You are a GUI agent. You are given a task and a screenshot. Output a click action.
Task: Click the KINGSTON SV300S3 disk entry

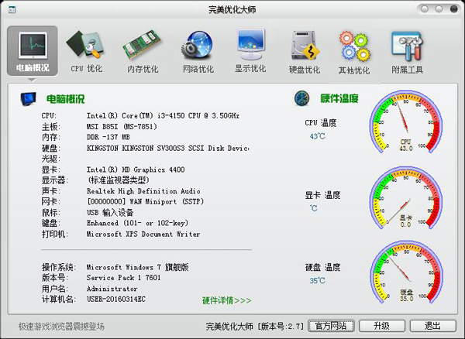point(167,148)
